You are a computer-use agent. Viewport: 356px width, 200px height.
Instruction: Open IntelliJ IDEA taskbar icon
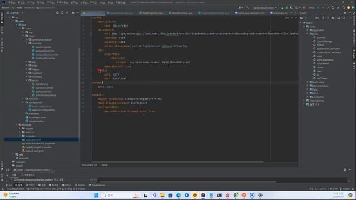tap(203, 195)
